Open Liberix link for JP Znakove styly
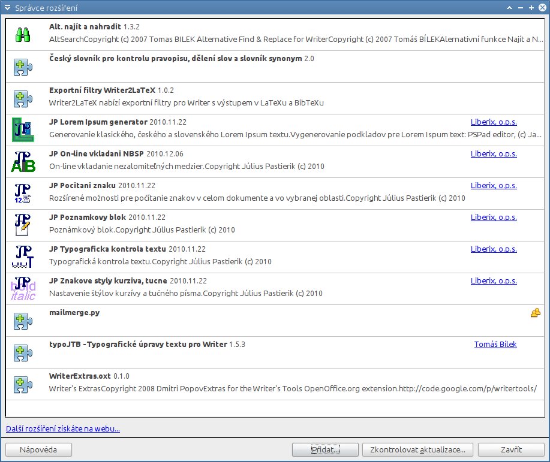Viewport: 550px width, 462px height. 494,281
